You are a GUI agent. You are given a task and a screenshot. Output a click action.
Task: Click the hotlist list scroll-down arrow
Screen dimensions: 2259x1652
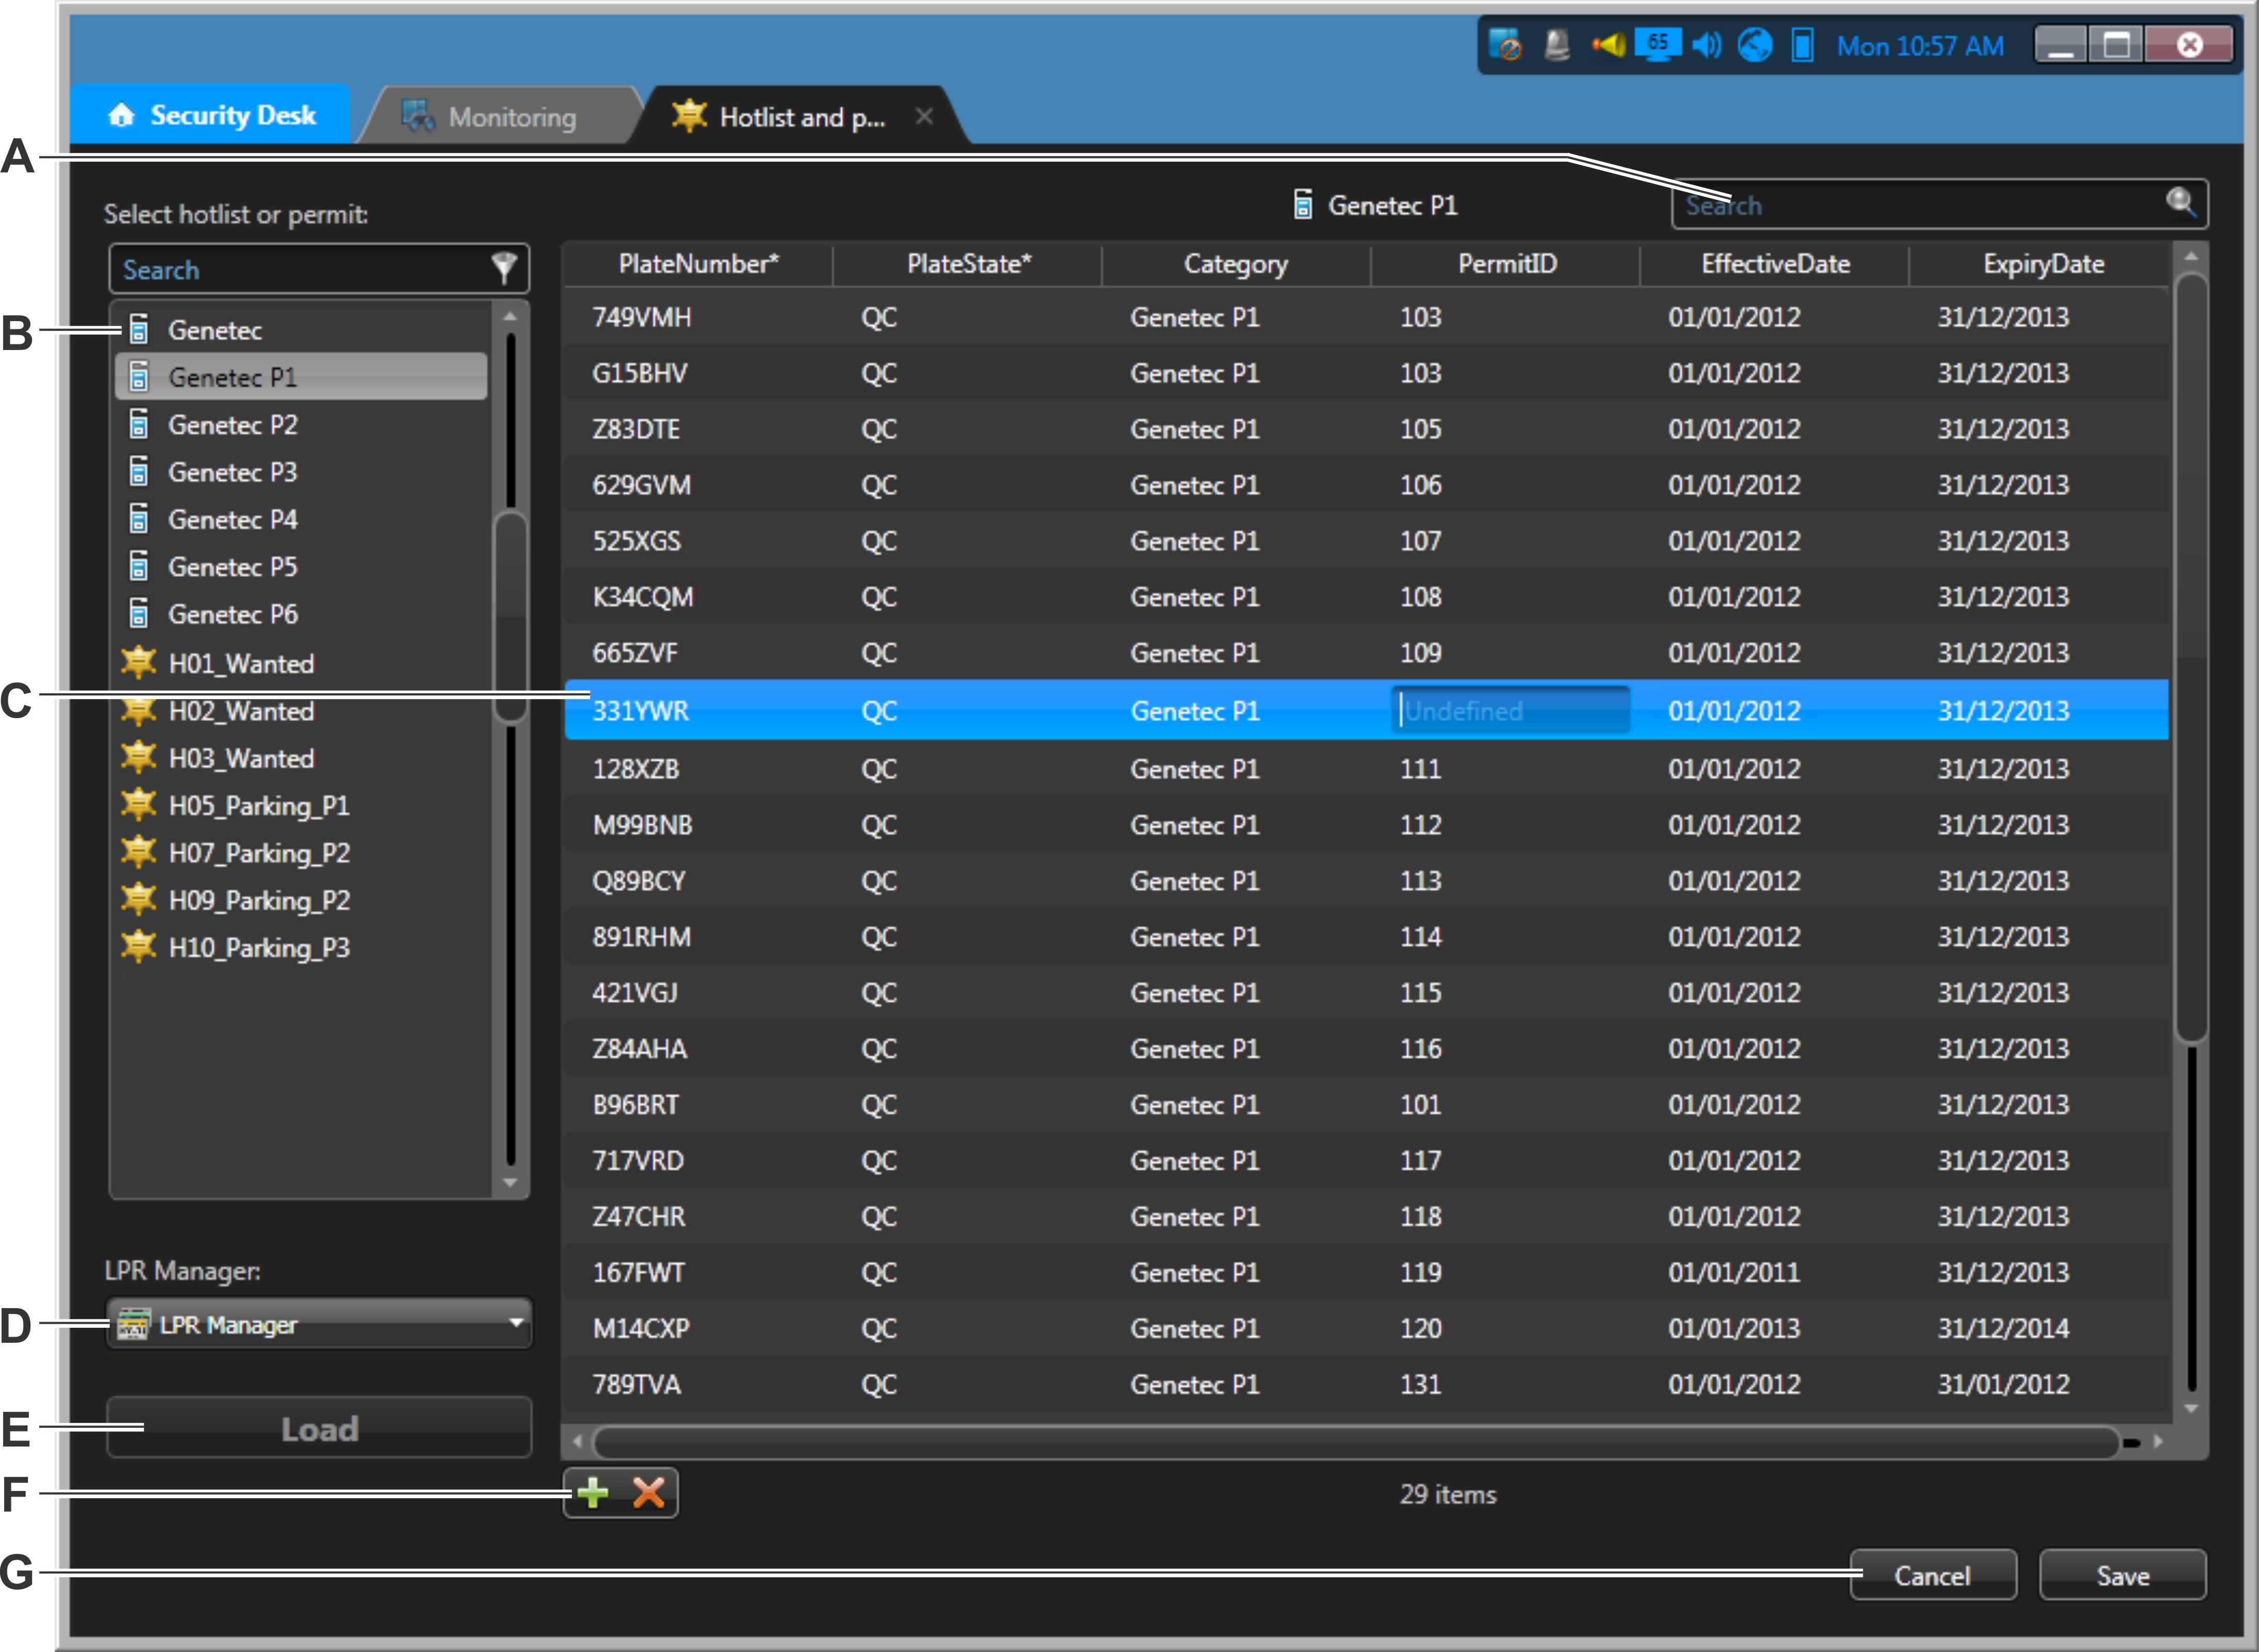click(x=510, y=1183)
